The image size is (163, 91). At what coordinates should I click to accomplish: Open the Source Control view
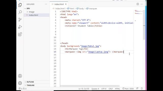(x=20, y=20)
